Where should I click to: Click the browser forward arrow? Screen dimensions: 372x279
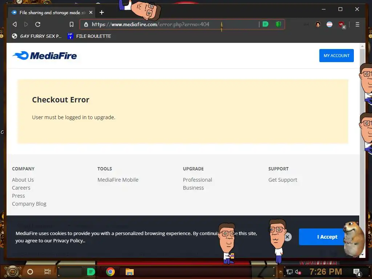coord(26,24)
